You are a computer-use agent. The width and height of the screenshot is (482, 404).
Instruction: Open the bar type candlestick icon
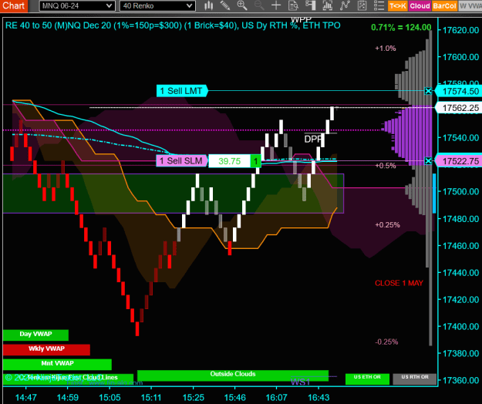click(209, 5)
